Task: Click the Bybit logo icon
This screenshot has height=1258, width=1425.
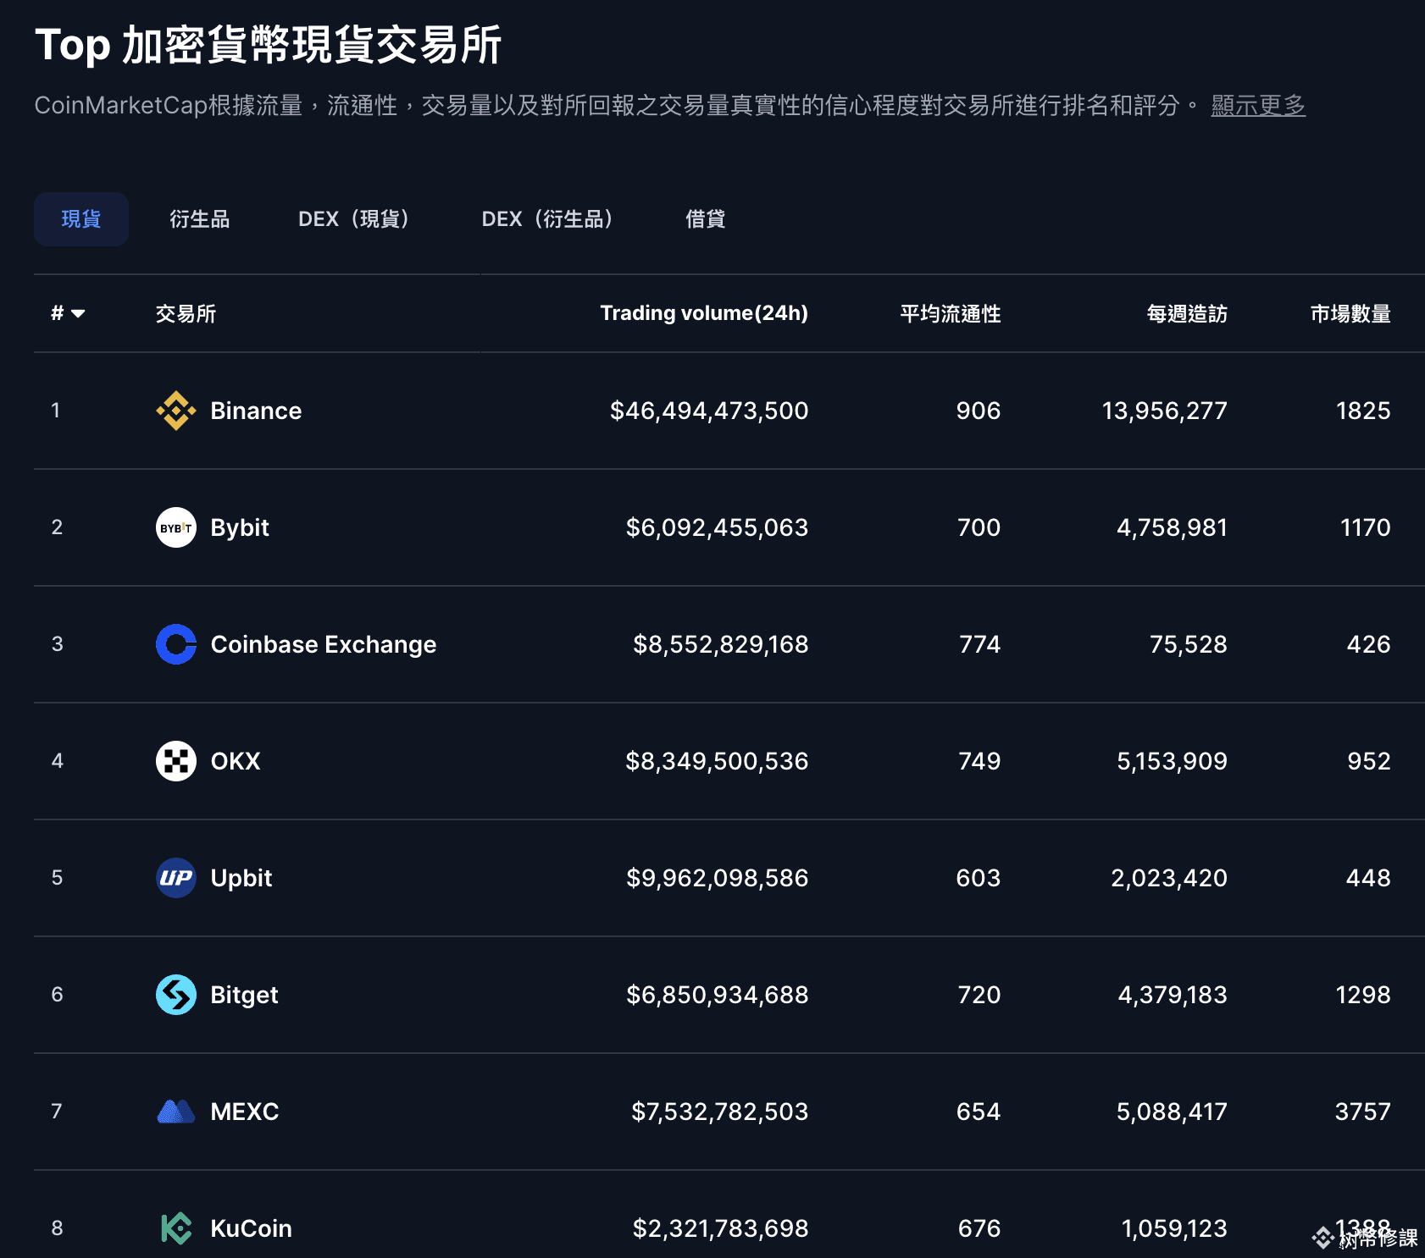Action: (176, 527)
